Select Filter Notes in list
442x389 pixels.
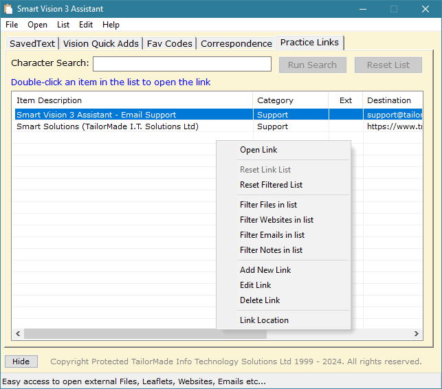coord(283,250)
